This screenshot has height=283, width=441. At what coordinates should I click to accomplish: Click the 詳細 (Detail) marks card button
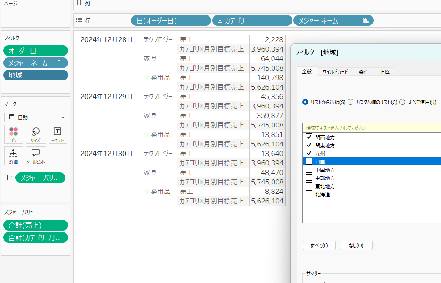(x=14, y=156)
